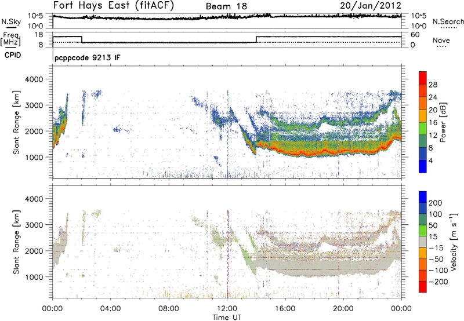Viewport: 464px width, 321px height.
Task: Click the '60' Nave axis tick
Action: pyautogui.click(x=415, y=35)
